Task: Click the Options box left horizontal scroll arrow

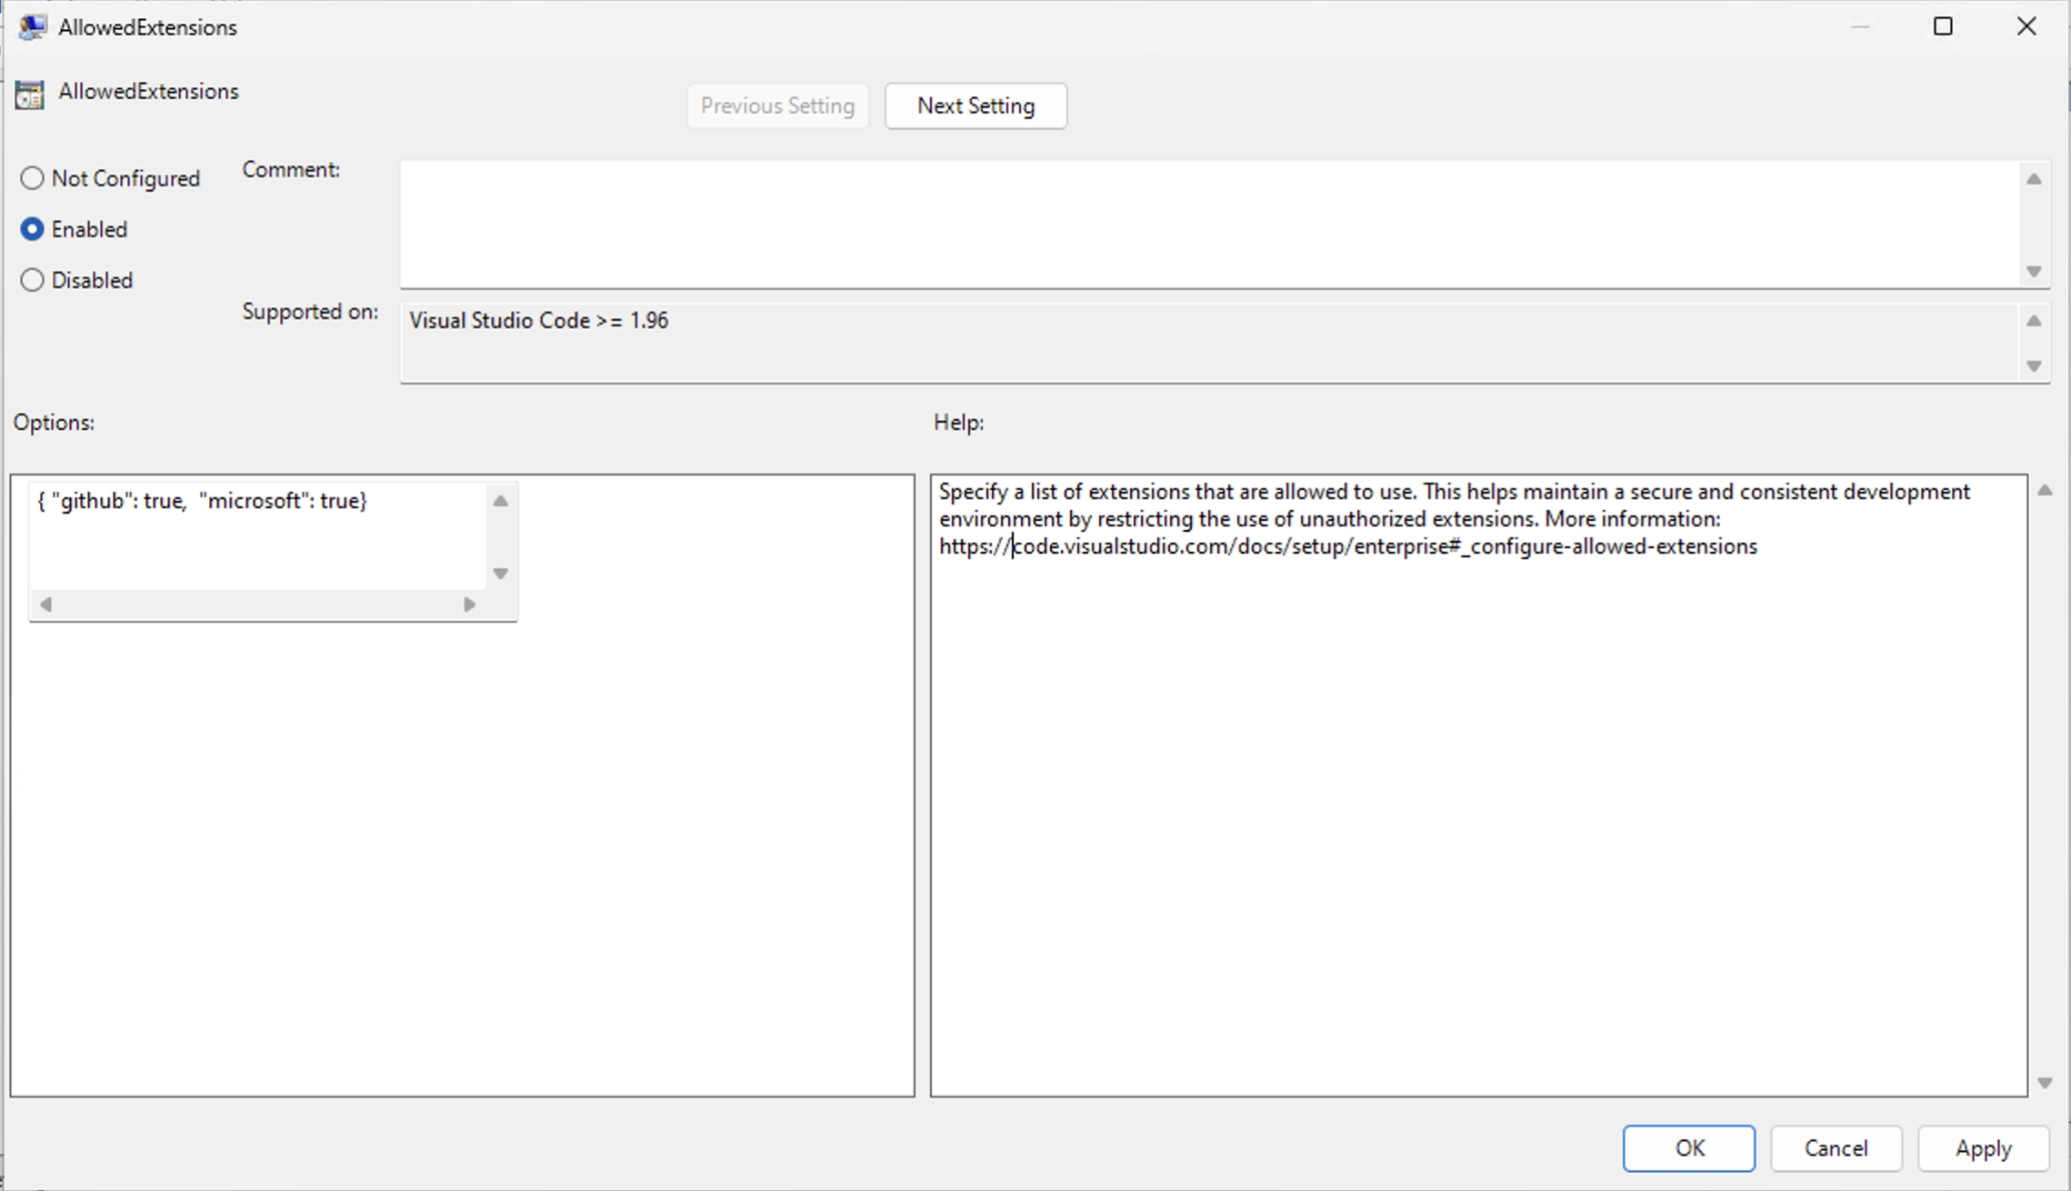Action: 45,603
